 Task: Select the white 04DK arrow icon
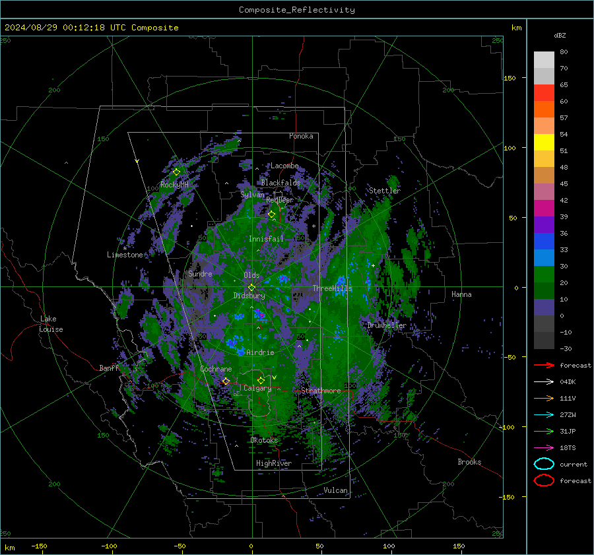click(544, 382)
